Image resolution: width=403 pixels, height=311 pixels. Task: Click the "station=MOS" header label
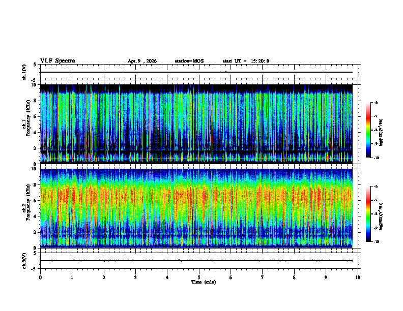189,61
